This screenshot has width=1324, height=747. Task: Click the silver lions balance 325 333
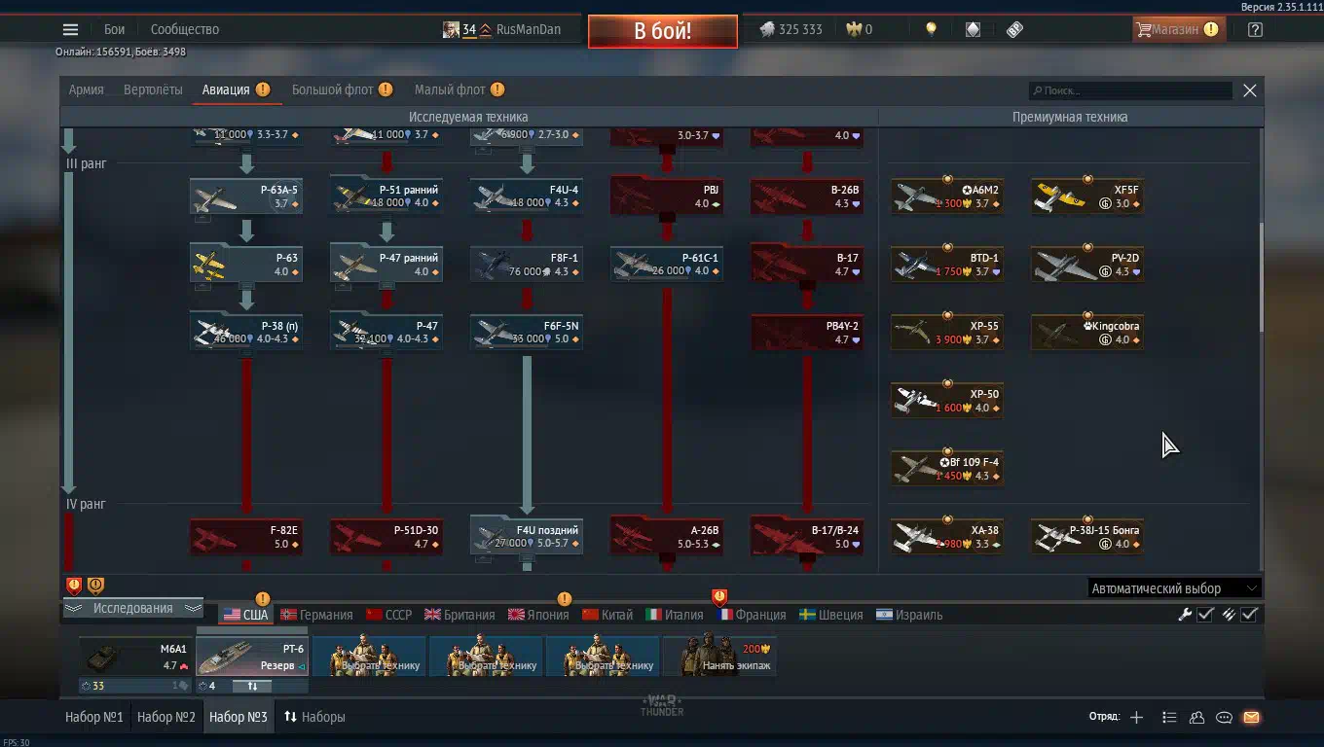(x=791, y=29)
